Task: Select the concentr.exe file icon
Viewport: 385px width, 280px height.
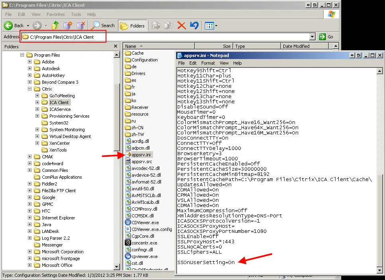Action: coord(128,243)
